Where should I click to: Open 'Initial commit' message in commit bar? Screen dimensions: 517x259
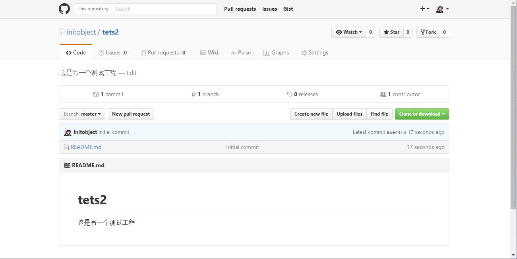pyautogui.click(x=114, y=132)
